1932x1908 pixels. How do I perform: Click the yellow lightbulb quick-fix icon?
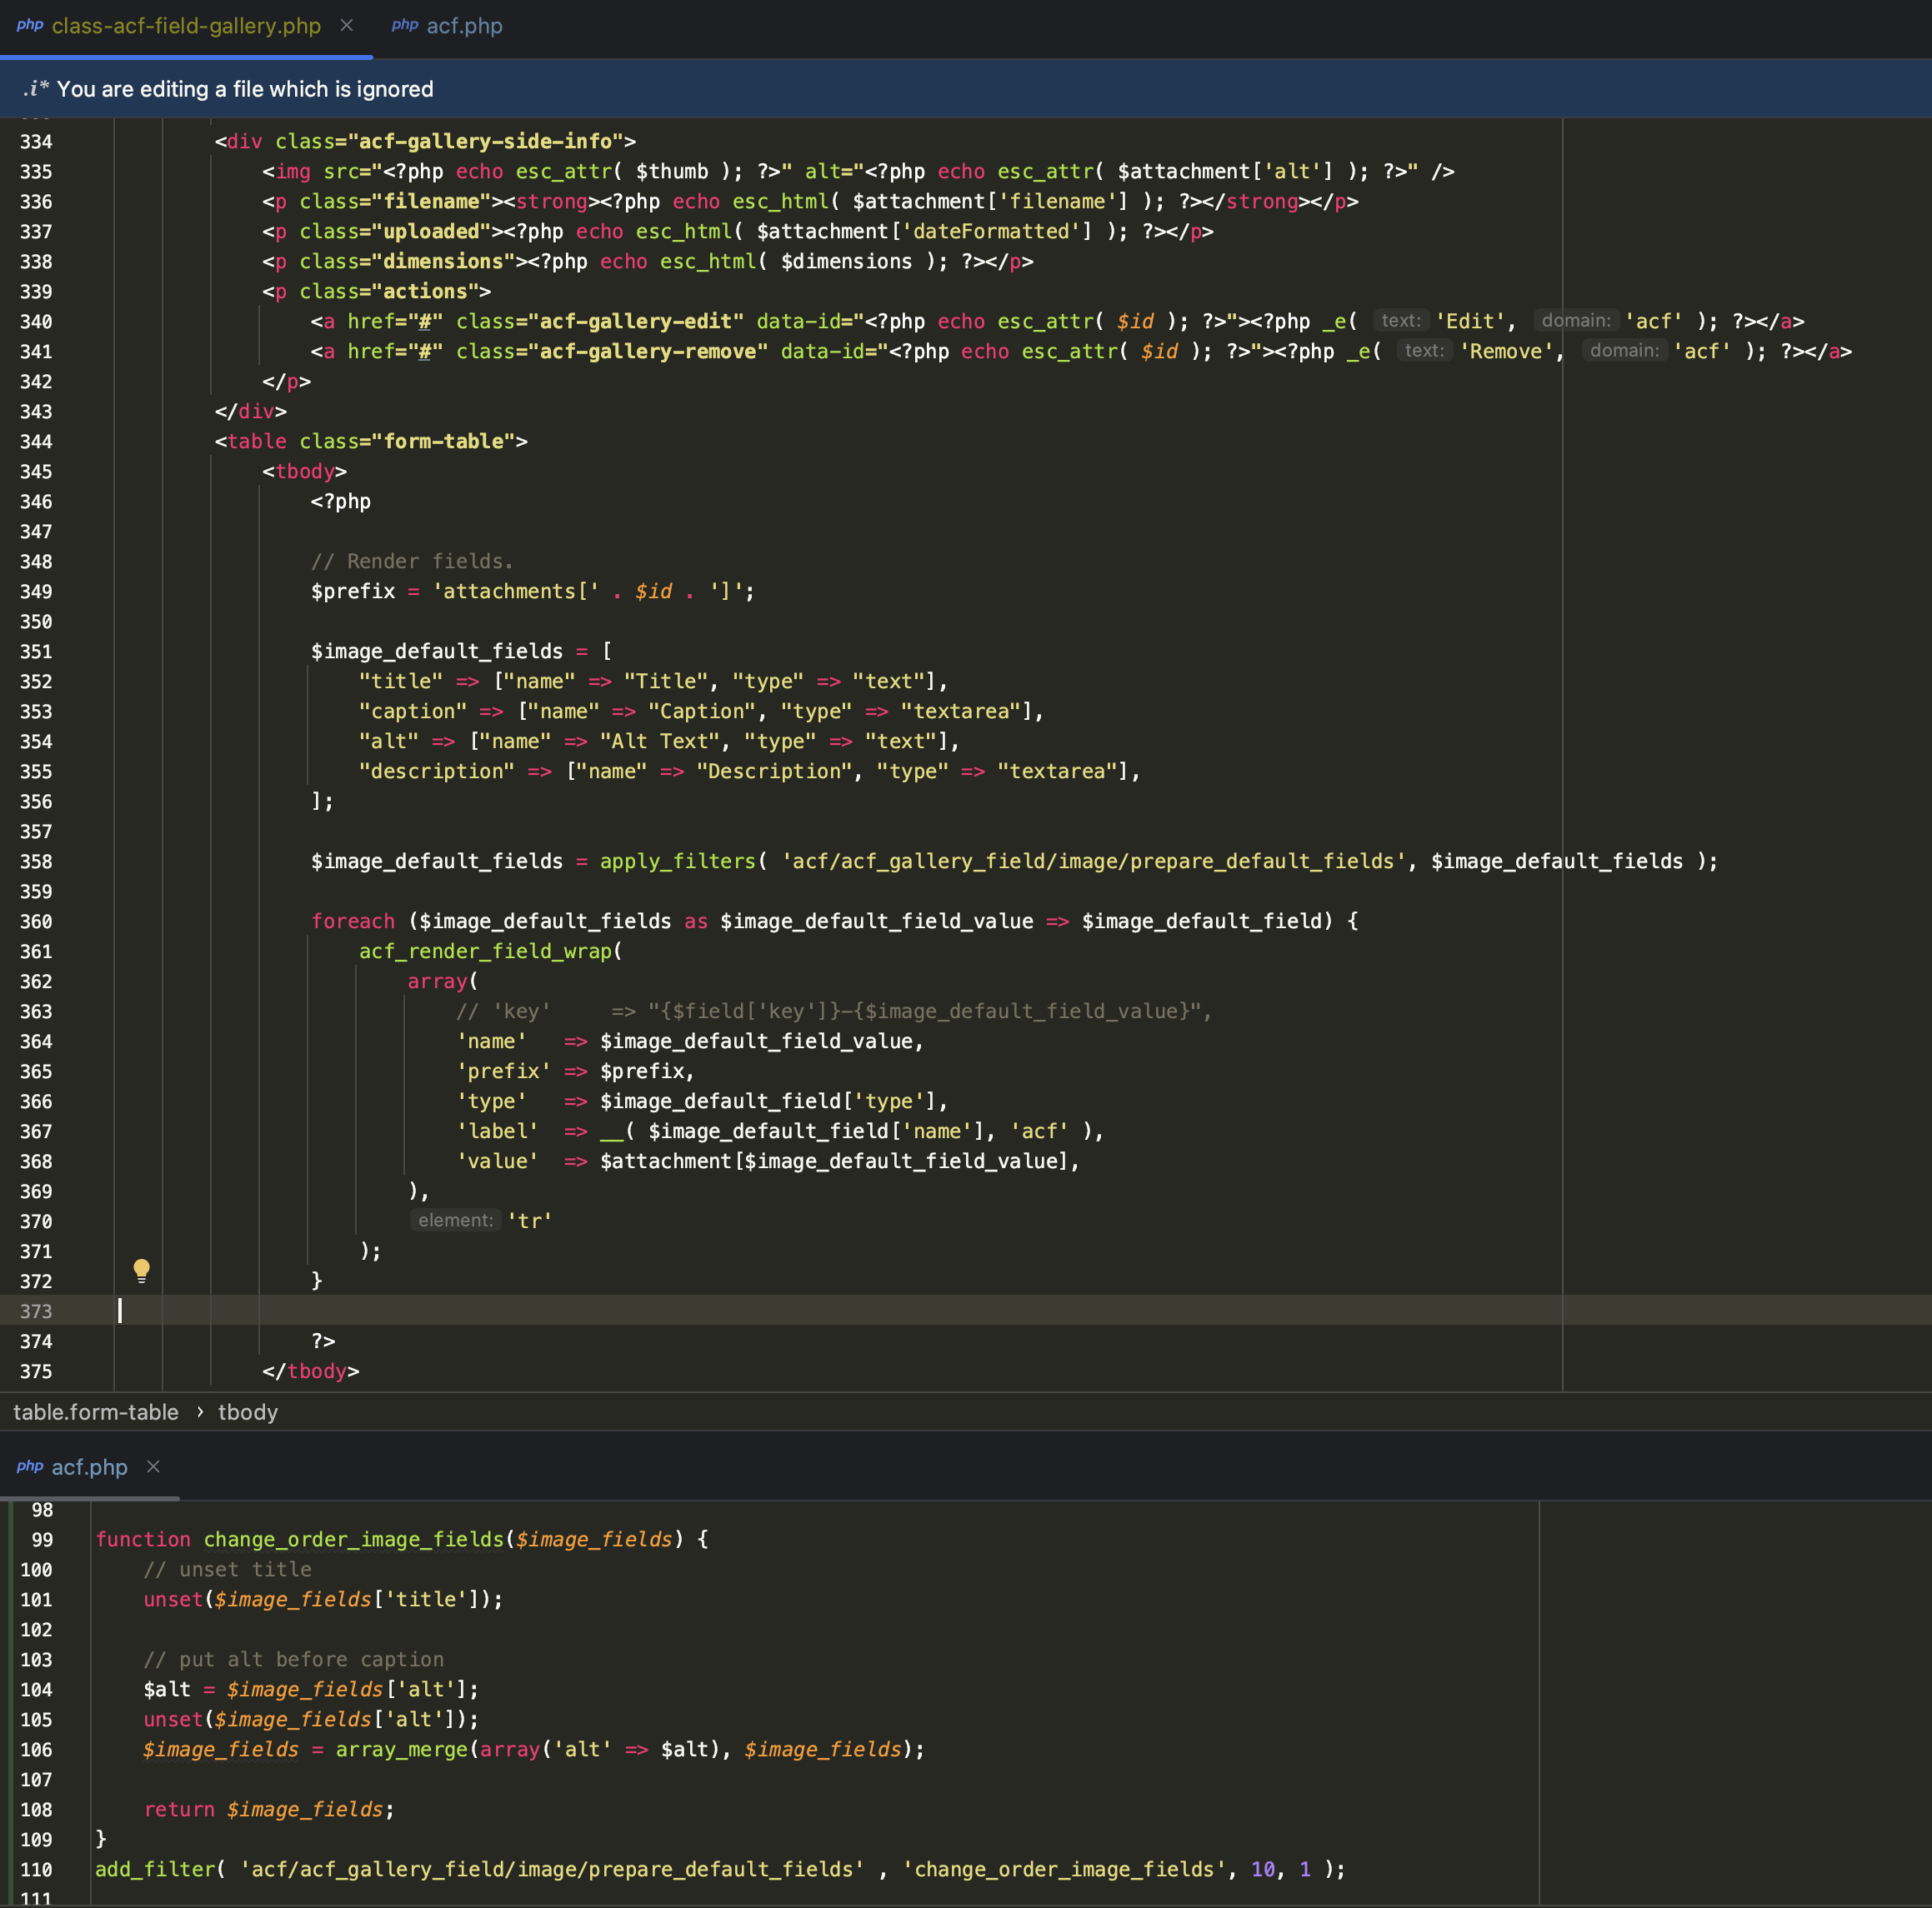141,1271
